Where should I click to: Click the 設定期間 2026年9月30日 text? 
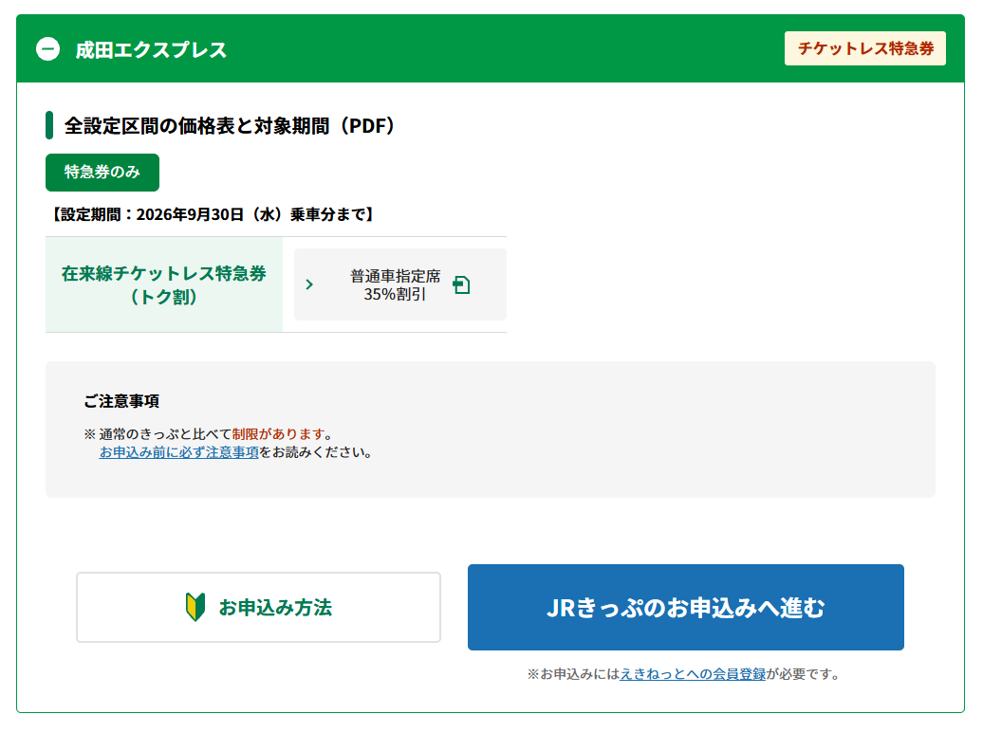tap(212, 215)
